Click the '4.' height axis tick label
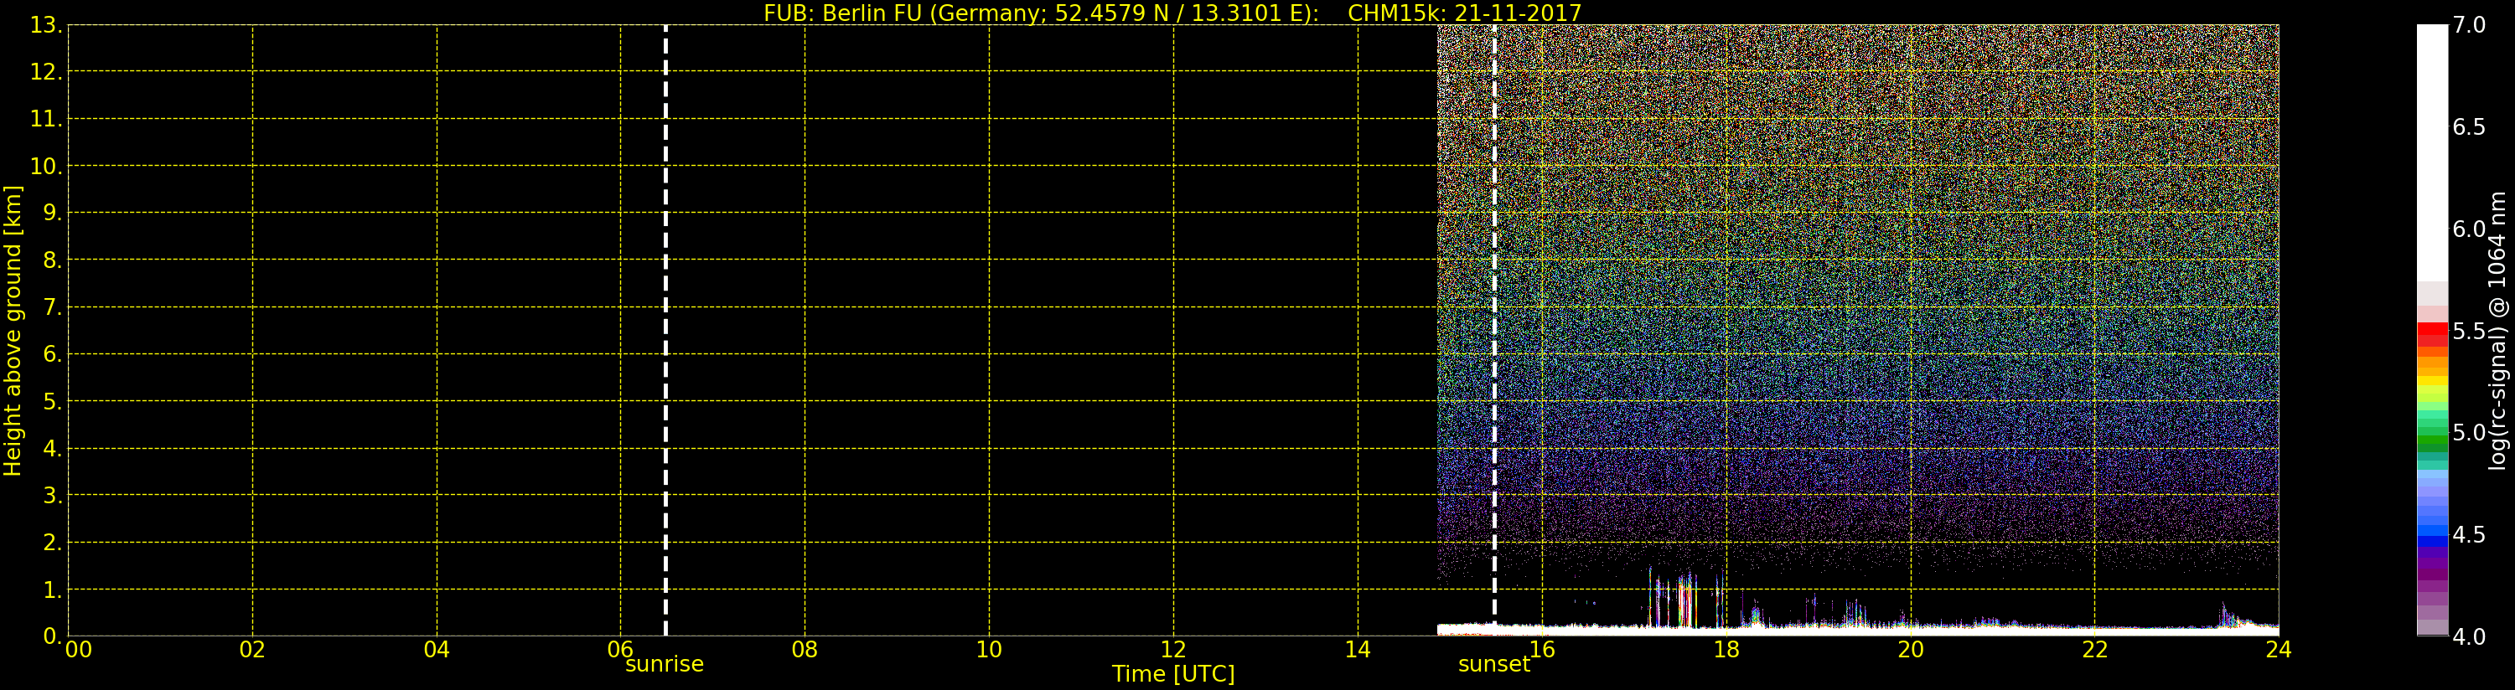 coord(52,449)
